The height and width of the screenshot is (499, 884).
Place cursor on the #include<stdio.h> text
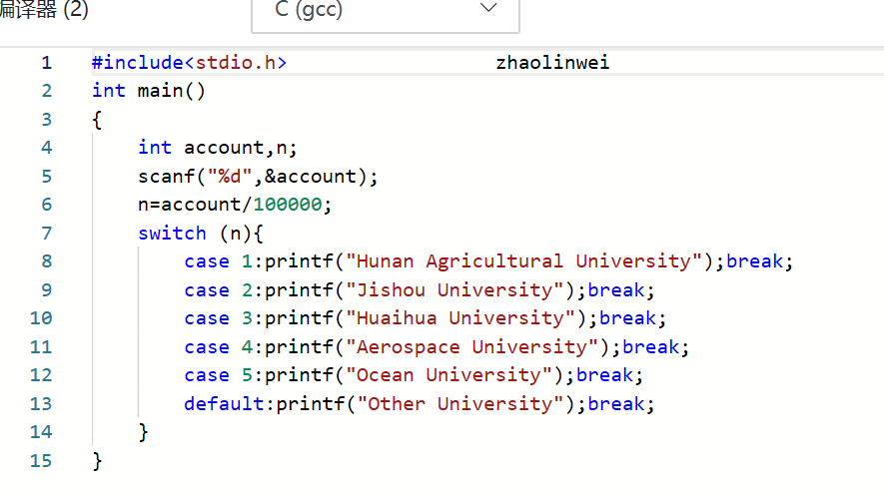pyautogui.click(x=189, y=63)
